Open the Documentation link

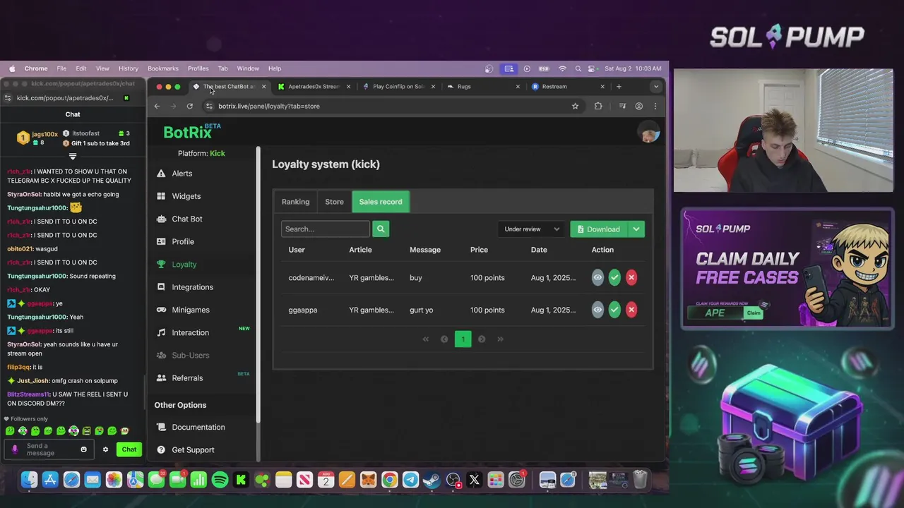[191, 427]
